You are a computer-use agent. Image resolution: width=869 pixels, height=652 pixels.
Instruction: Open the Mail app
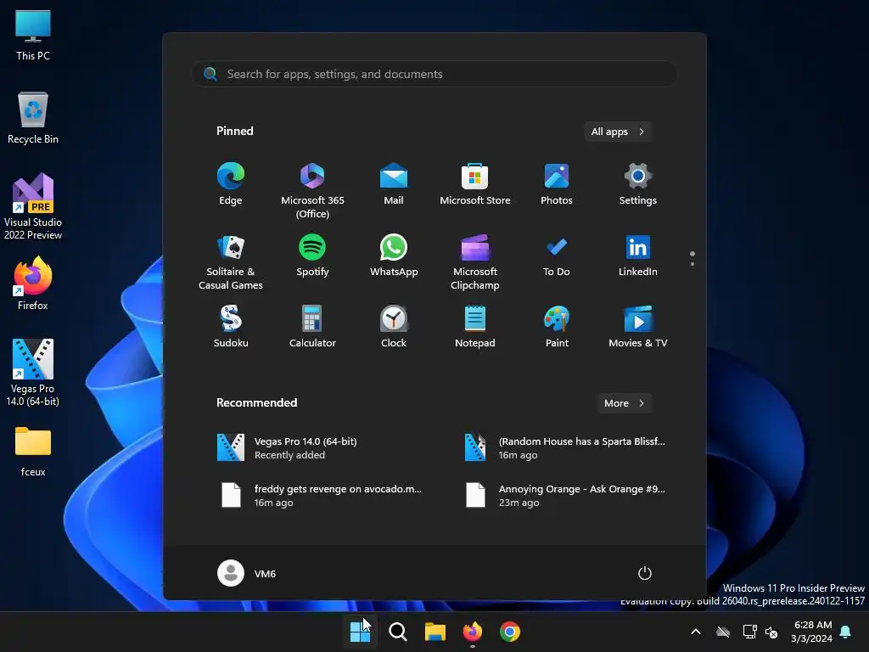[x=394, y=184]
